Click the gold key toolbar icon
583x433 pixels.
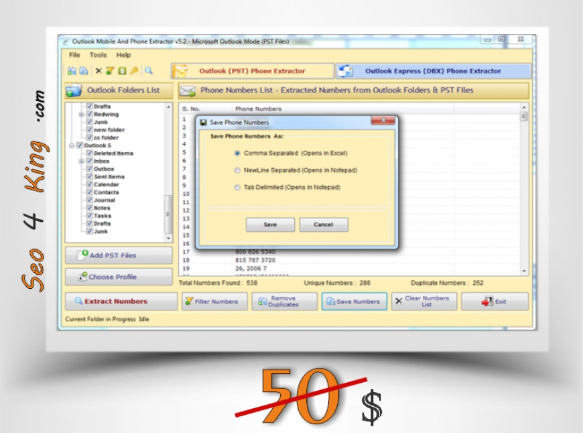(134, 70)
